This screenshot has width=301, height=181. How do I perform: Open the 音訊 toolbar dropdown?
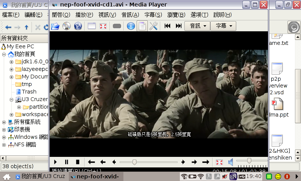pos(197,26)
